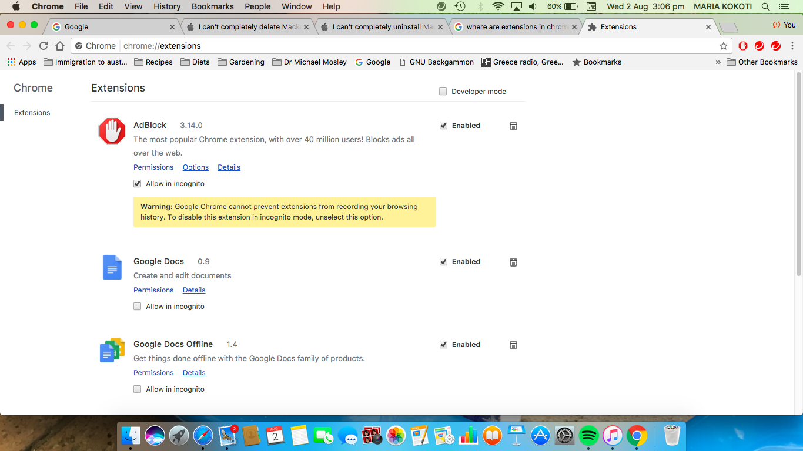The image size is (803, 451).
Task: Open Finder from the dock
Action: tap(131, 435)
